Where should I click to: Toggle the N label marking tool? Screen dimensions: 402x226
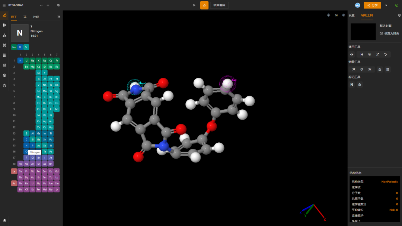tap(352, 84)
